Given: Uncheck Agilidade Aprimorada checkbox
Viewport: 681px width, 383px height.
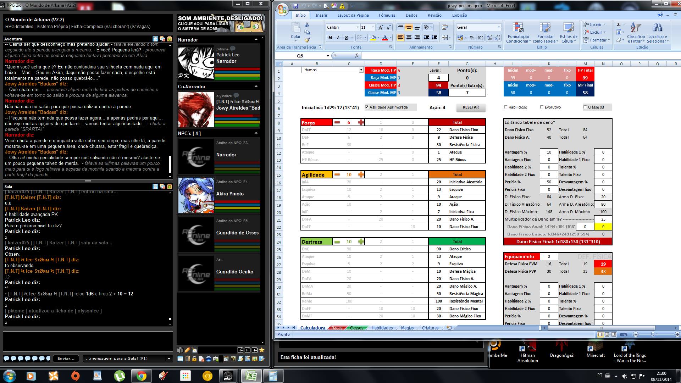Looking at the screenshot, I should pyautogui.click(x=367, y=107).
